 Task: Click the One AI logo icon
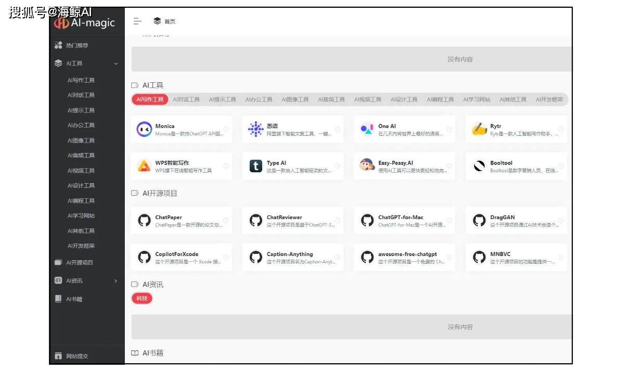(367, 130)
